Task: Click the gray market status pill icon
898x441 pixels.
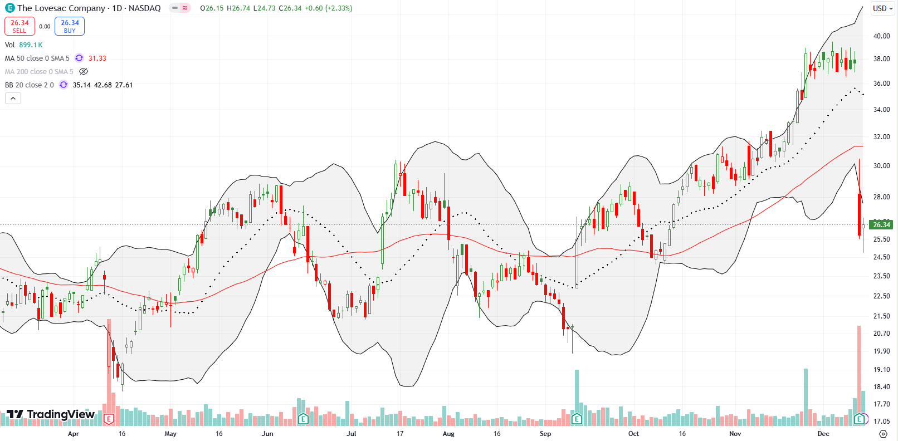Action: pyautogui.click(x=175, y=8)
